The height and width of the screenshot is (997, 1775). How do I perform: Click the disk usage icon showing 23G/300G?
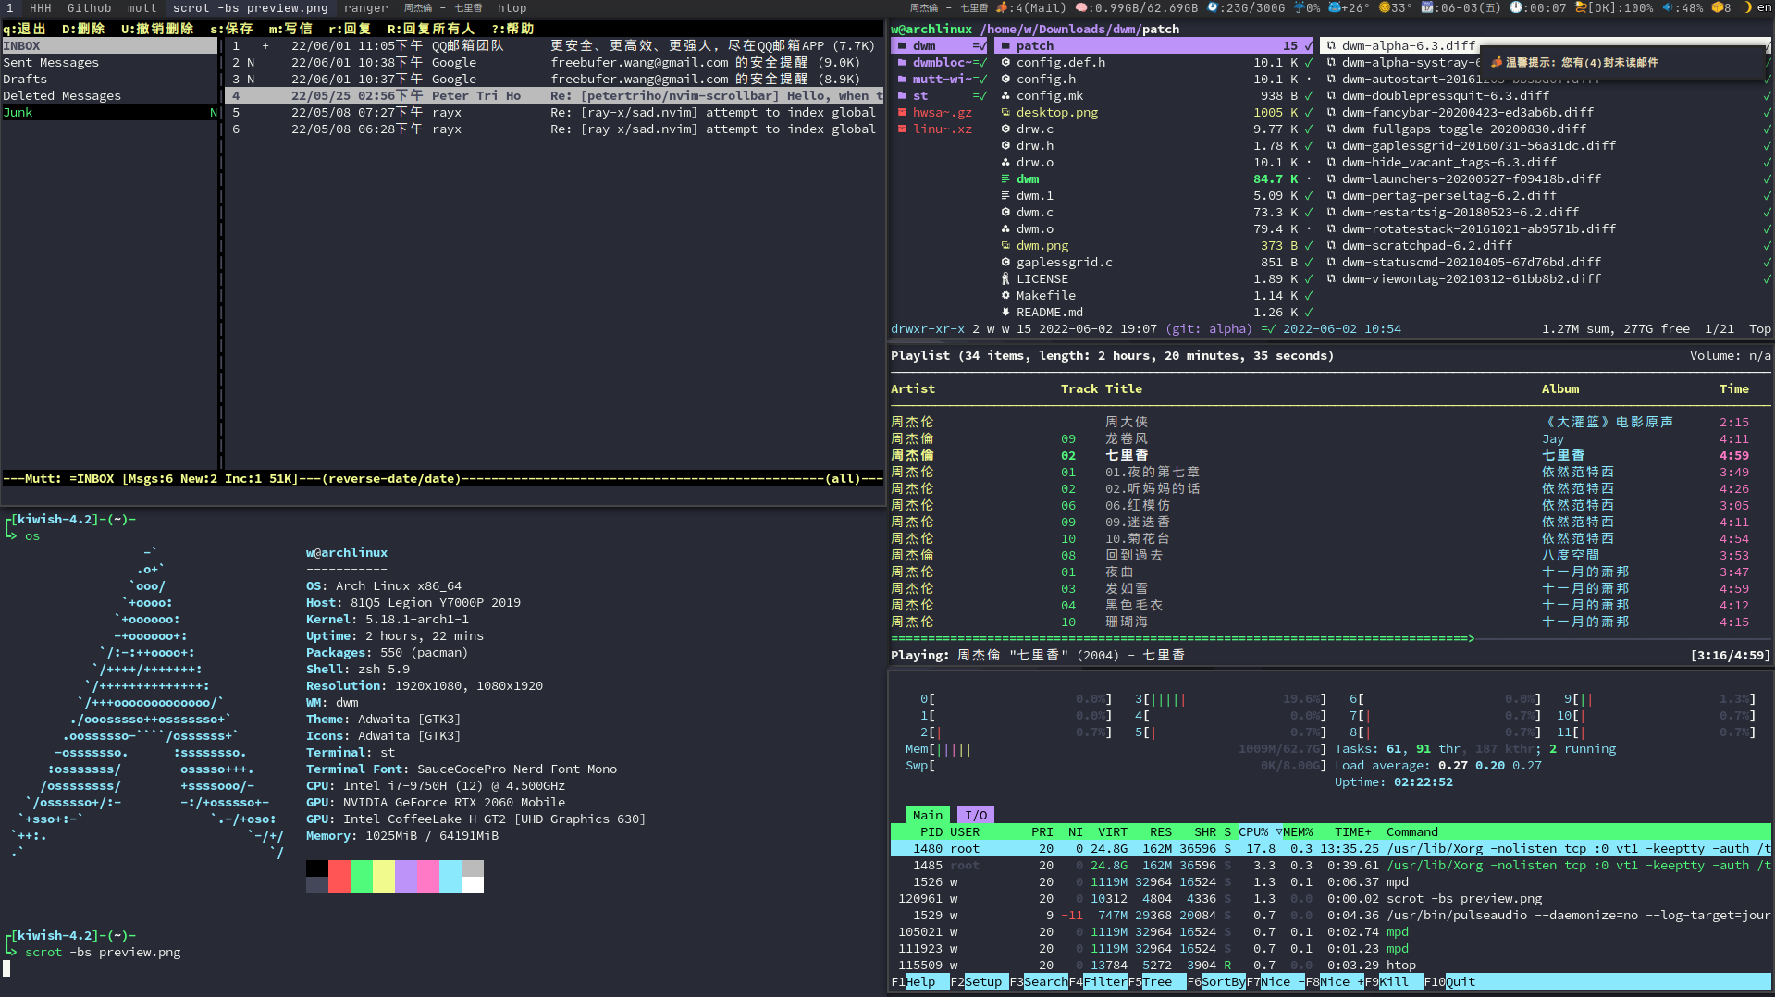tap(1212, 7)
